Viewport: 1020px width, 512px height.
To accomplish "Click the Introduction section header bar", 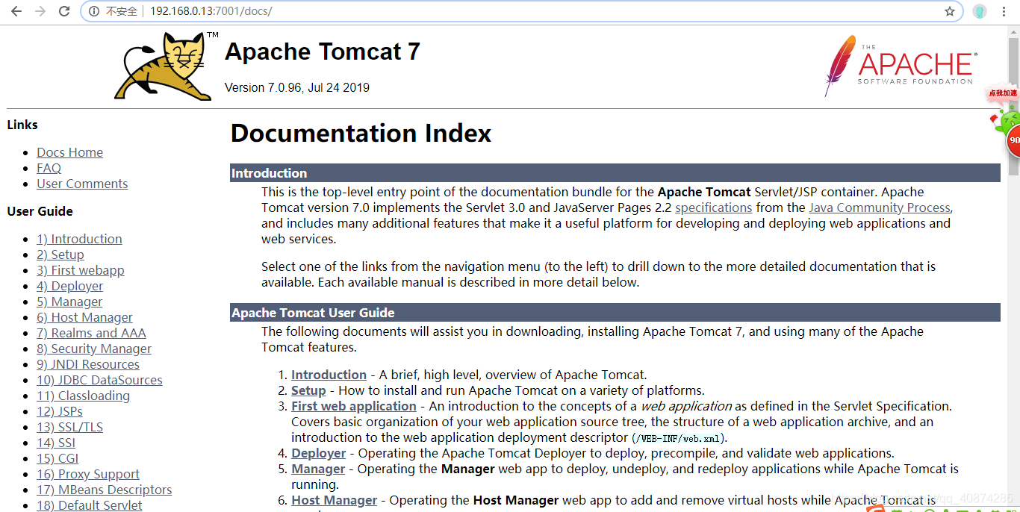I will tap(615, 173).
